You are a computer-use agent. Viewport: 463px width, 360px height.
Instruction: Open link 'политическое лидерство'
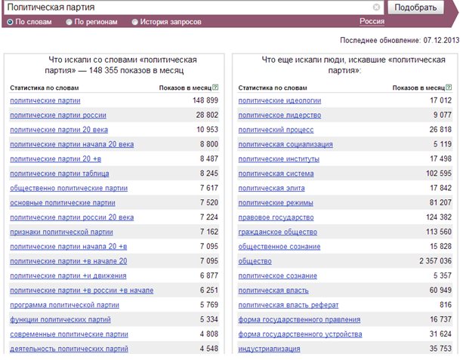pyautogui.click(x=279, y=115)
